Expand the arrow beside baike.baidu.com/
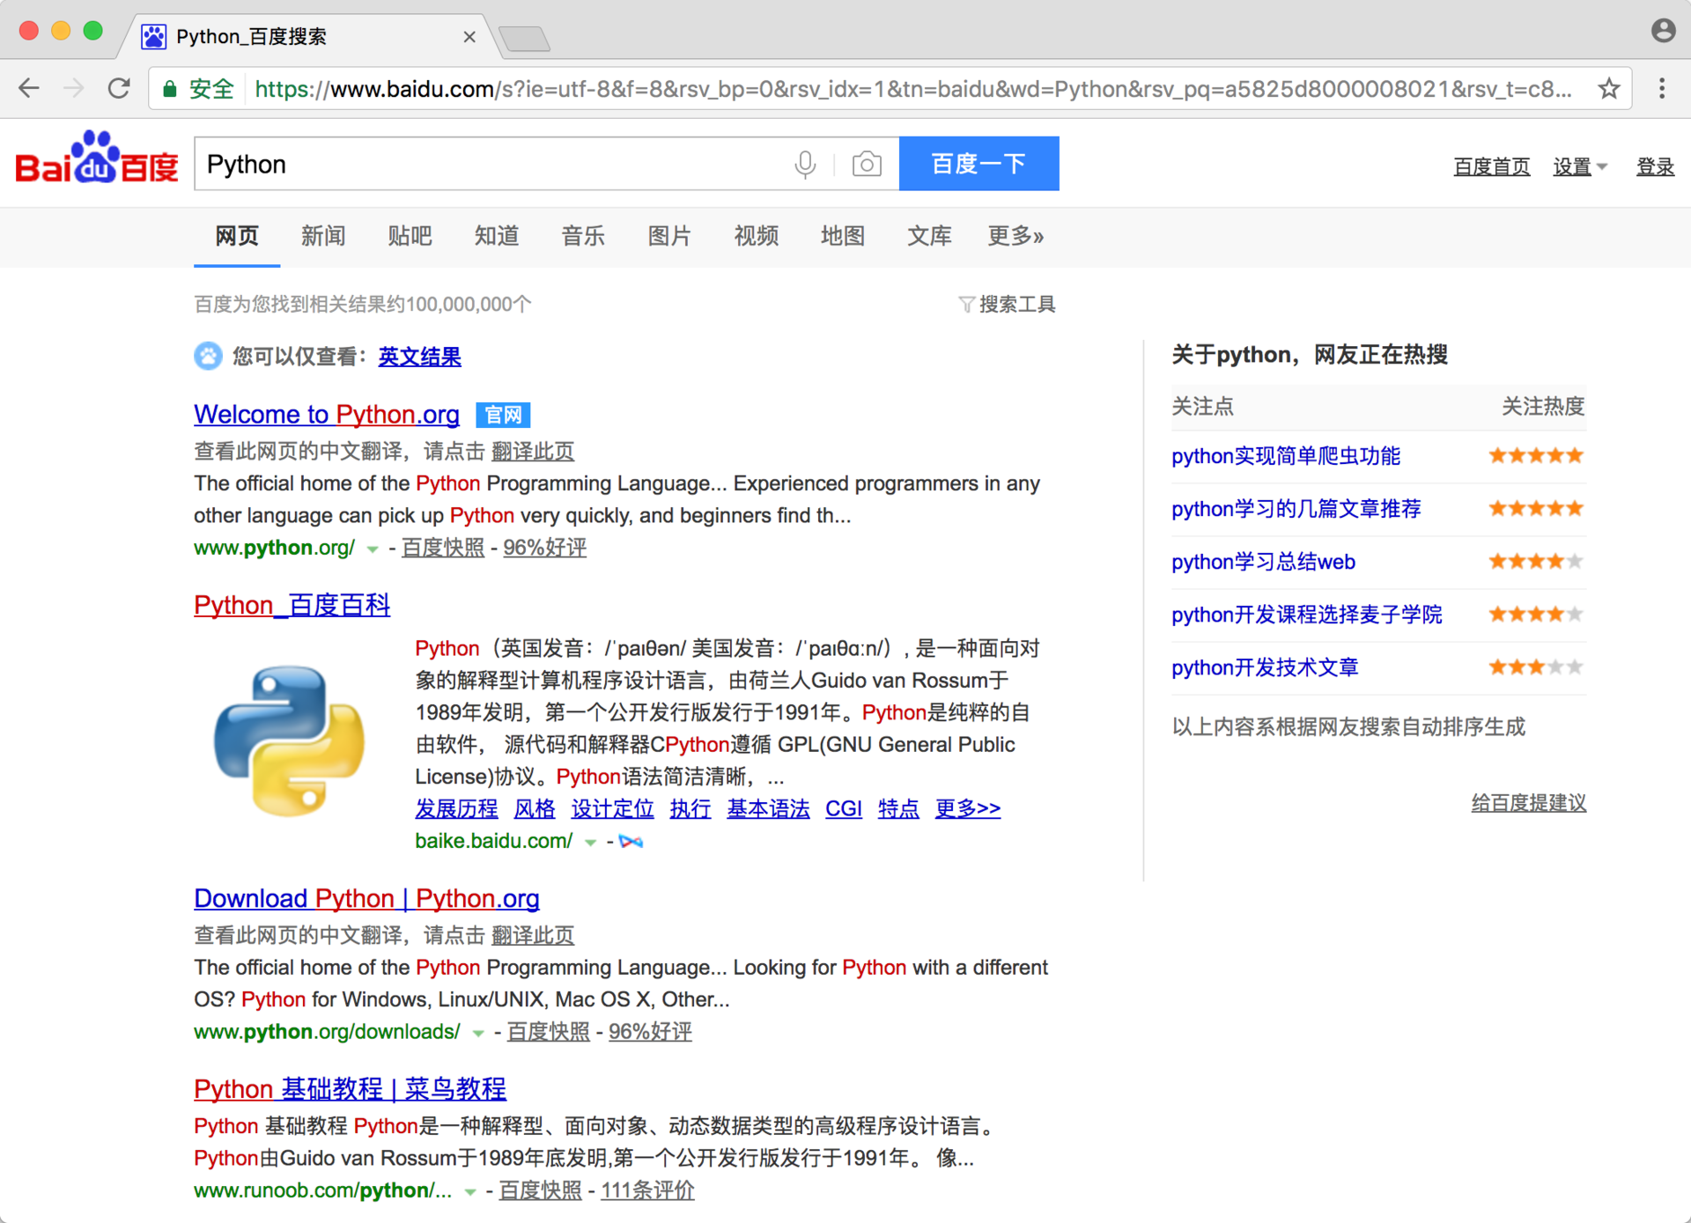 [x=590, y=842]
